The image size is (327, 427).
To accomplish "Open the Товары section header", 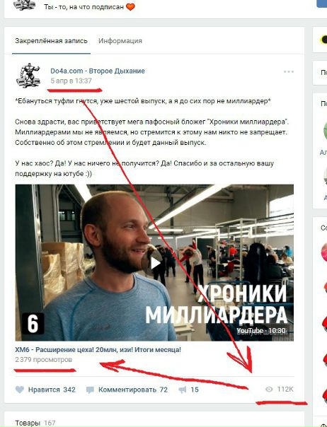I will click(27, 423).
